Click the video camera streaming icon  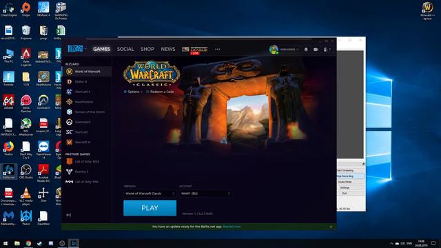click(316, 50)
